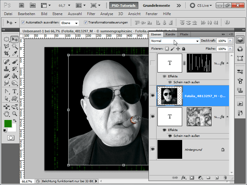Show the top hidden text layer

coord(153,63)
